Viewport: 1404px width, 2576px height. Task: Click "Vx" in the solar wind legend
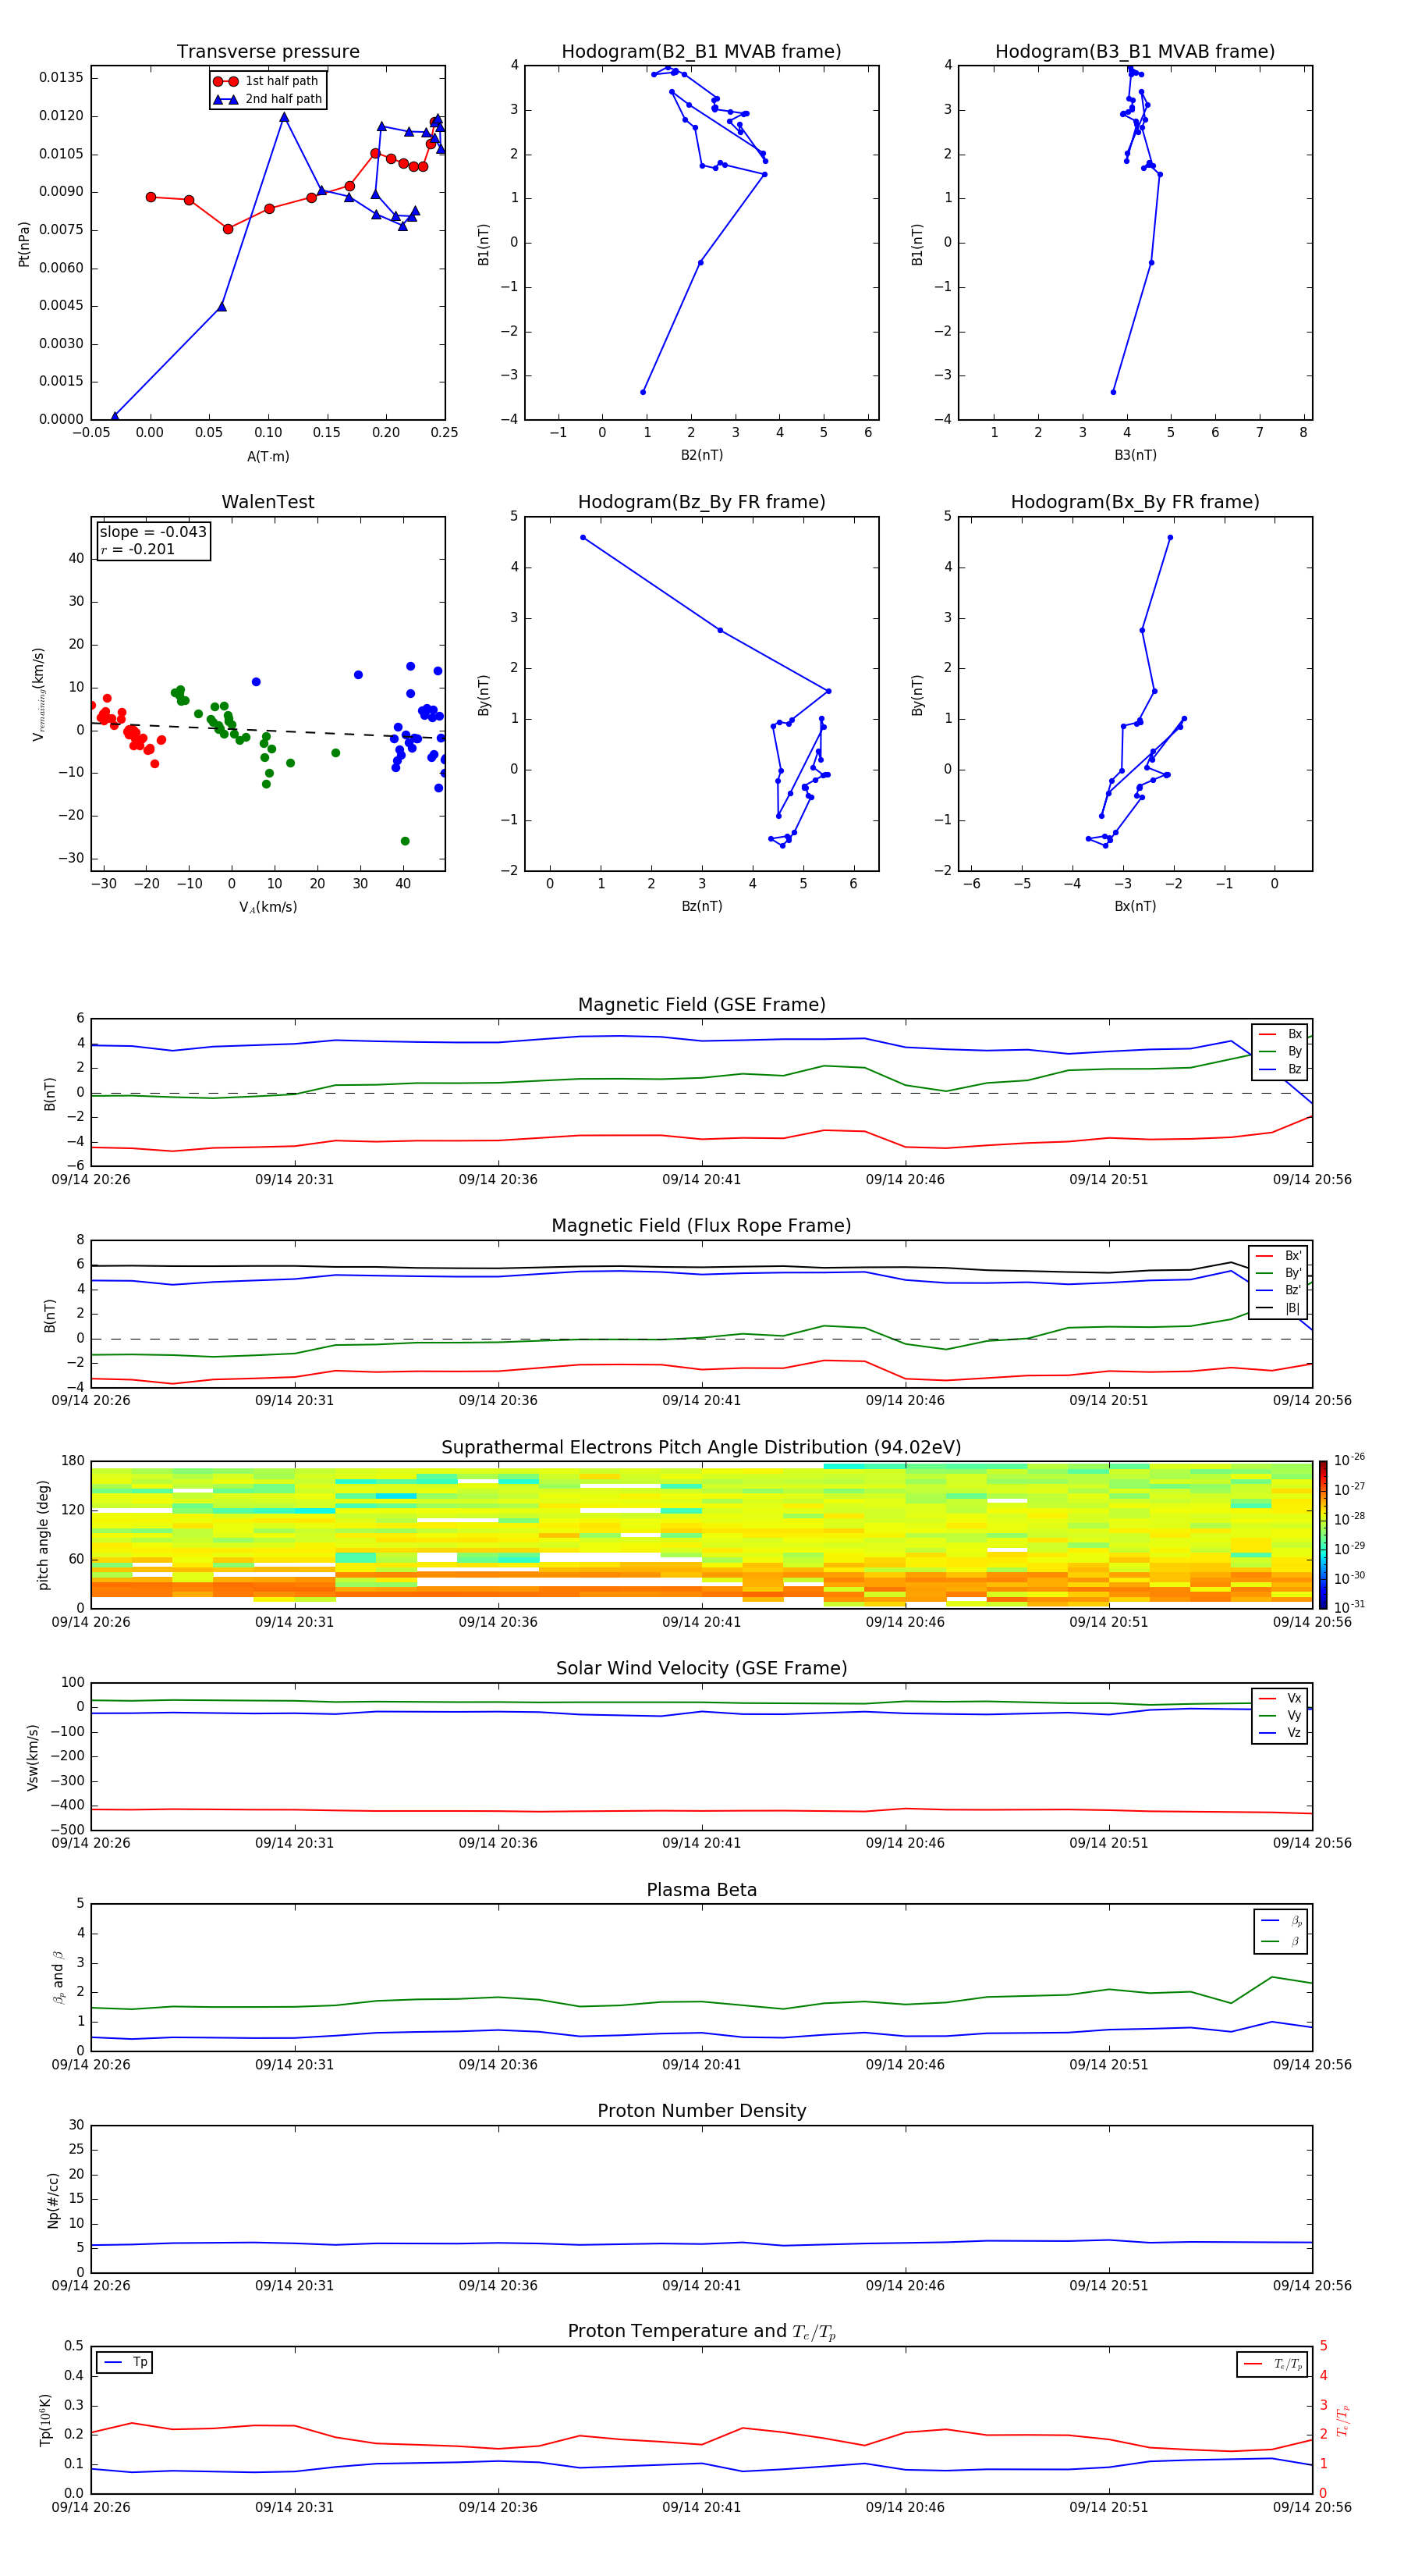click(x=1294, y=1698)
